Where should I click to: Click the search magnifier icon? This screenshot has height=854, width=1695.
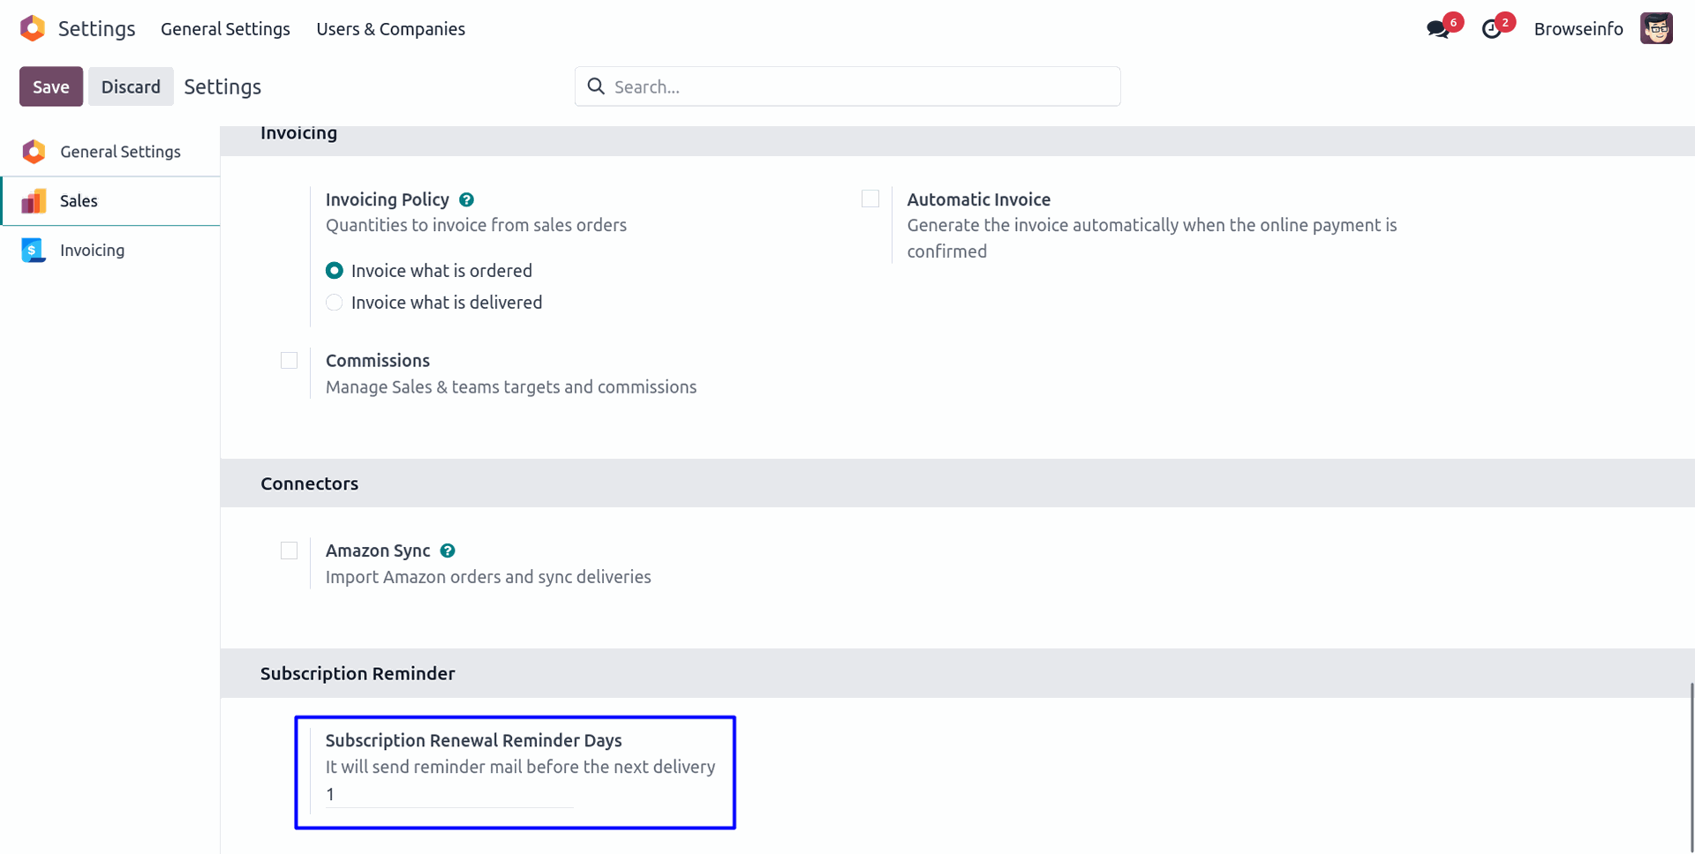[596, 86]
